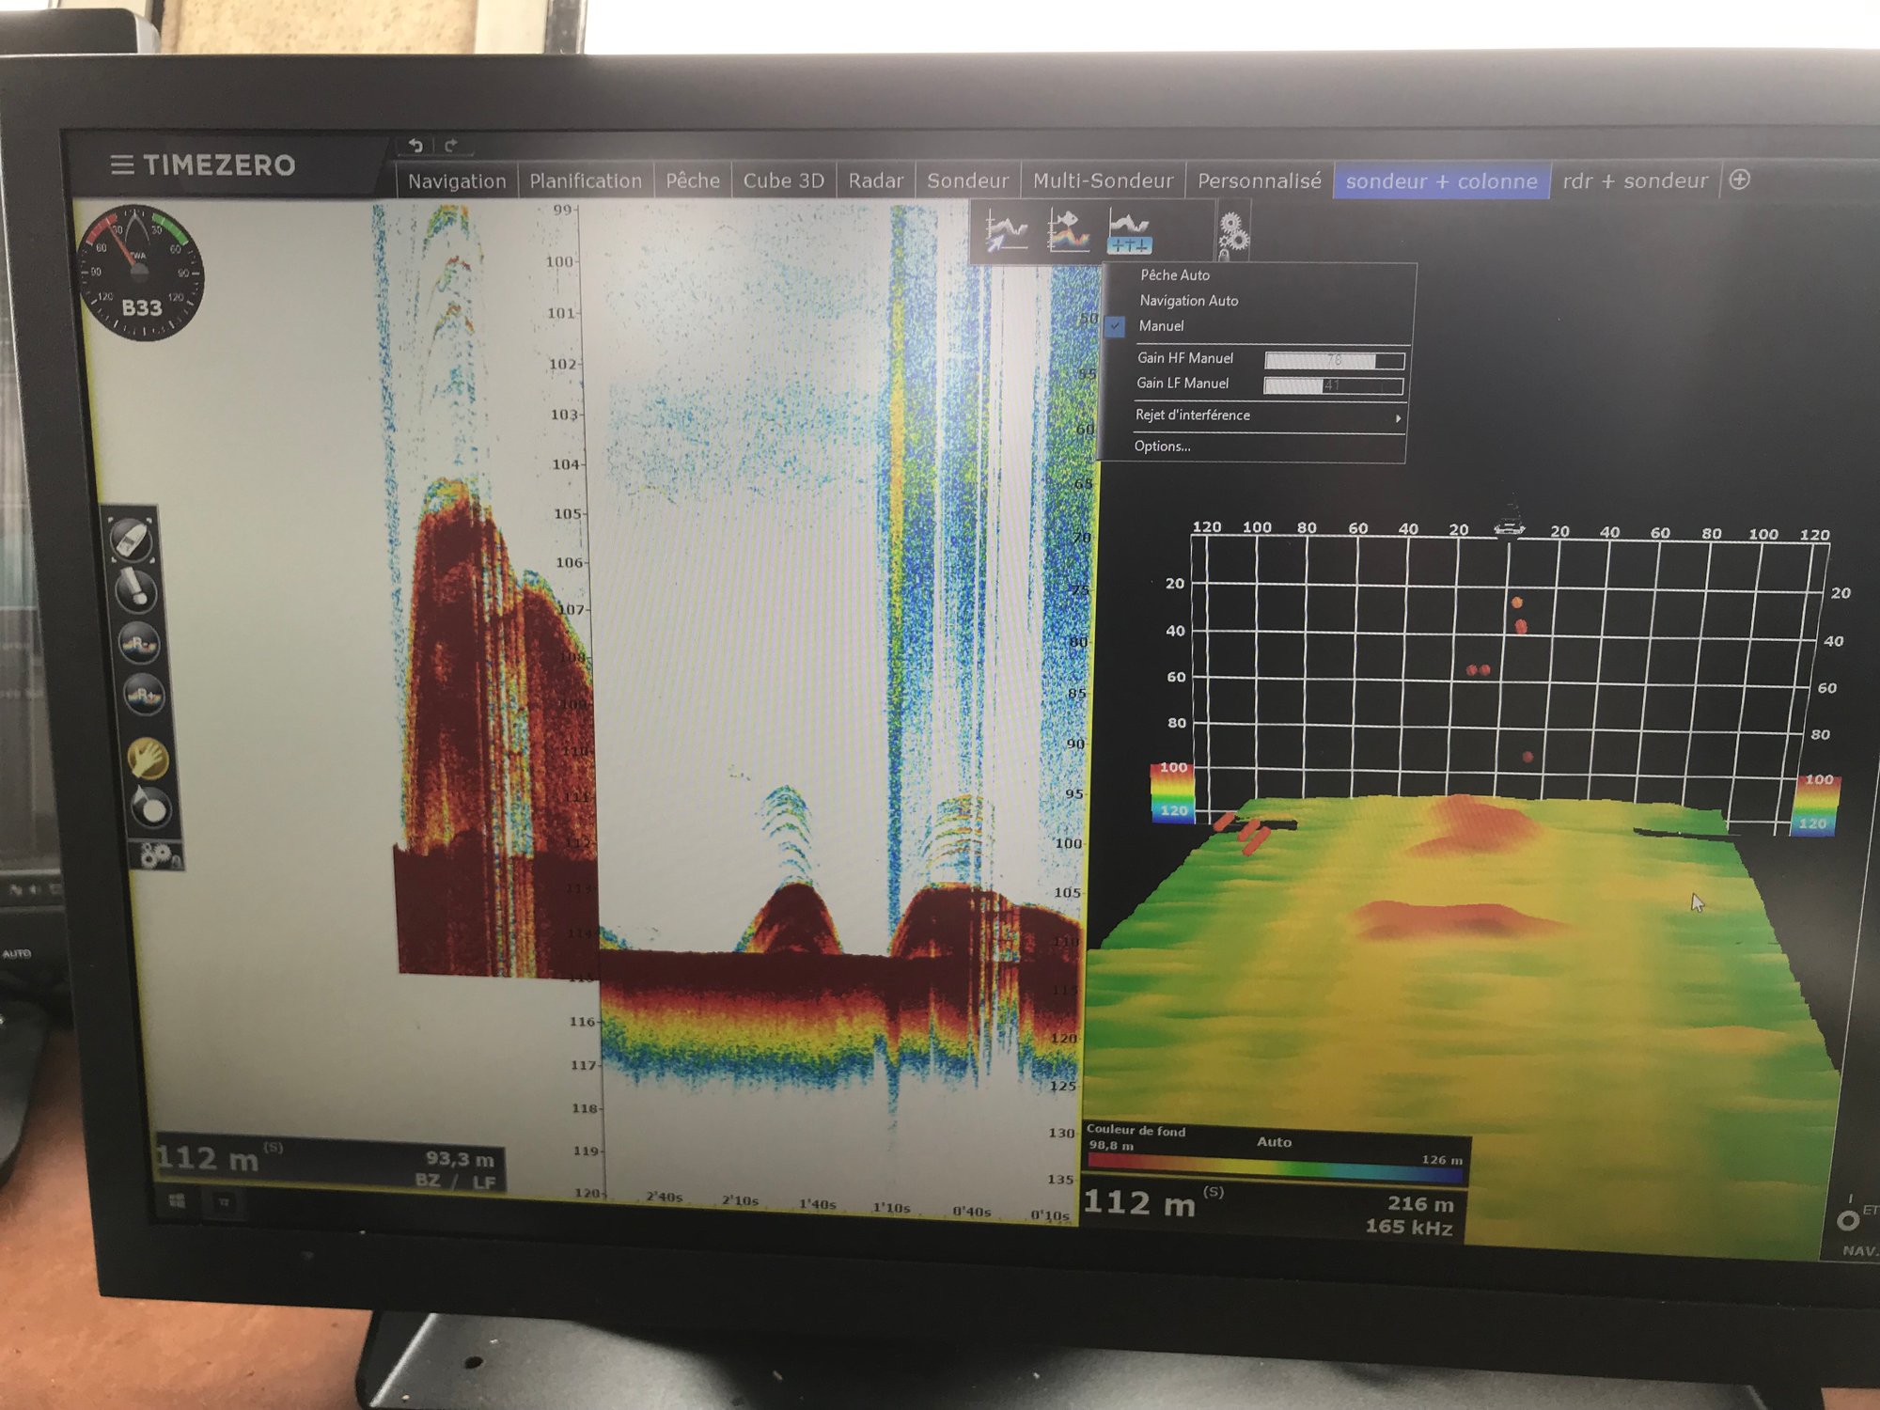1880x1410 pixels.
Task: Select Navigation Auto mode
Action: click(1188, 301)
